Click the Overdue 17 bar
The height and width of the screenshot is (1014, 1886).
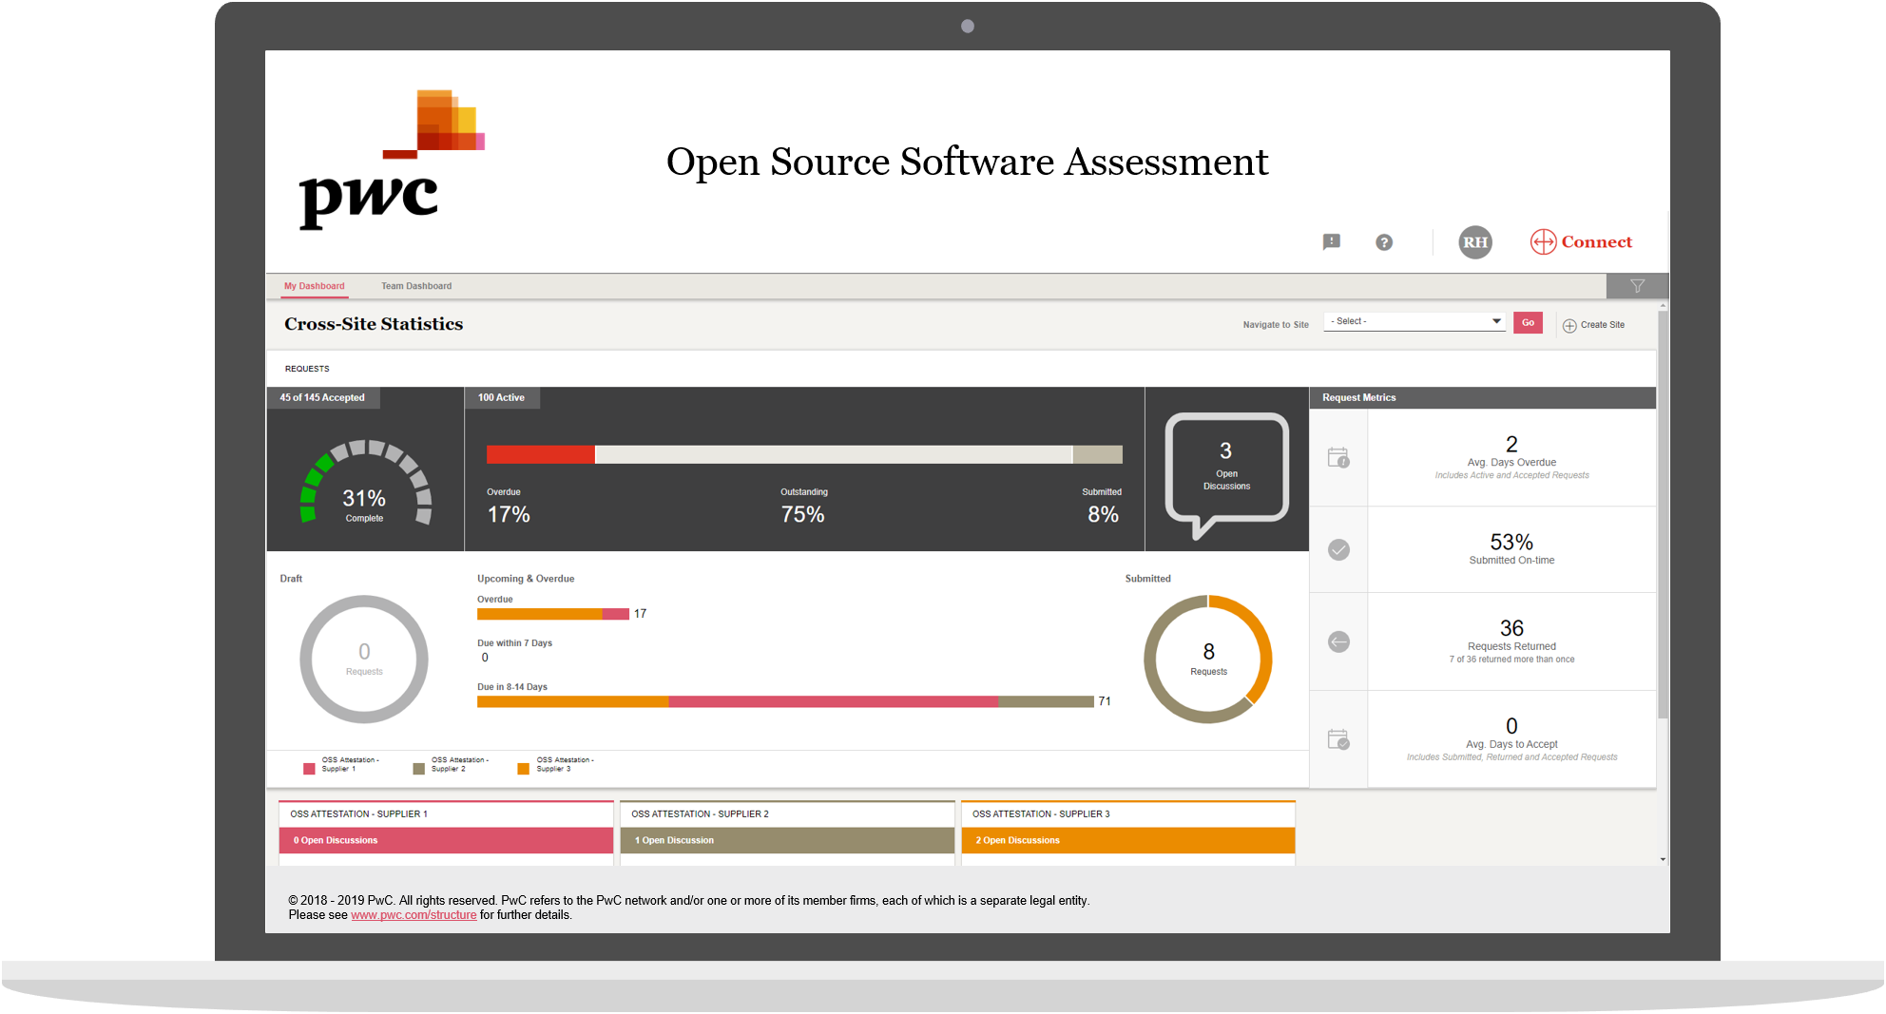(x=553, y=614)
